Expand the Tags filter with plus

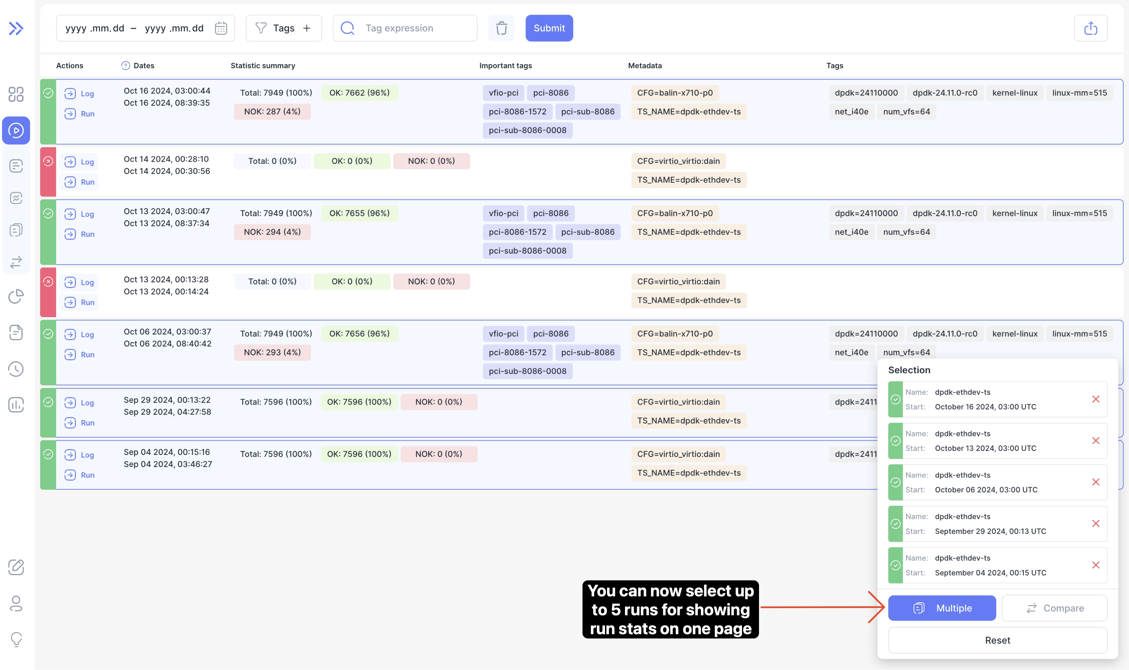[307, 28]
